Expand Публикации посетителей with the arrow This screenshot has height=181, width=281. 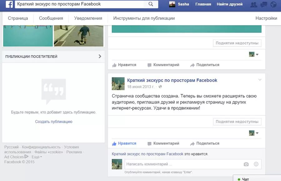[x=100, y=56]
